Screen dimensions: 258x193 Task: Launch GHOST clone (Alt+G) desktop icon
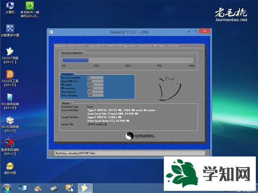coord(10,55)
